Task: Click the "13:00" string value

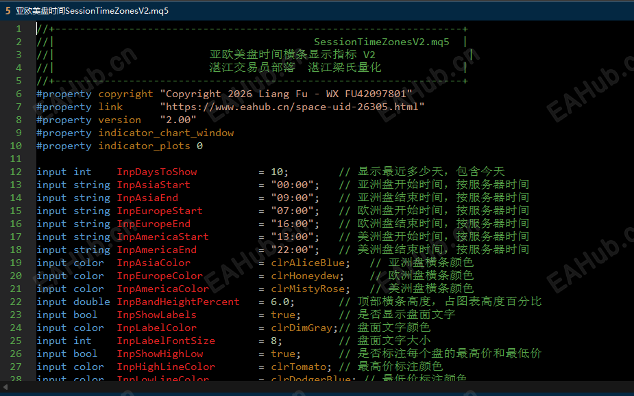Action: coord(293,237)
